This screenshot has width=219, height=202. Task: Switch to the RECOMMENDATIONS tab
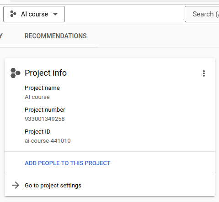[56, 36]
